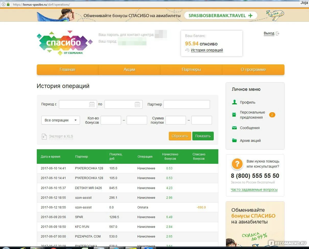Click the Spasibo from Sberbank logo
This screenshot has height=249, width=309.
[x=65, y=43]
